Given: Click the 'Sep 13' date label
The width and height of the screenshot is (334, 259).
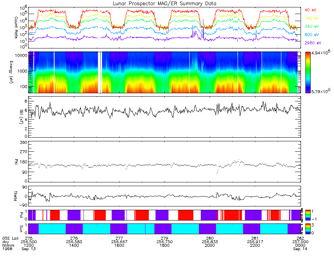Looking at the screenshot, I should 29,249.
